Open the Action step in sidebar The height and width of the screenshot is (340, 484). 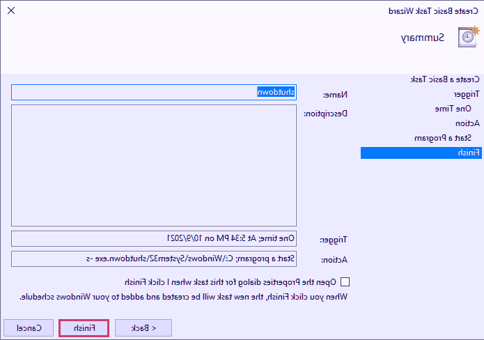click(467, 123)
